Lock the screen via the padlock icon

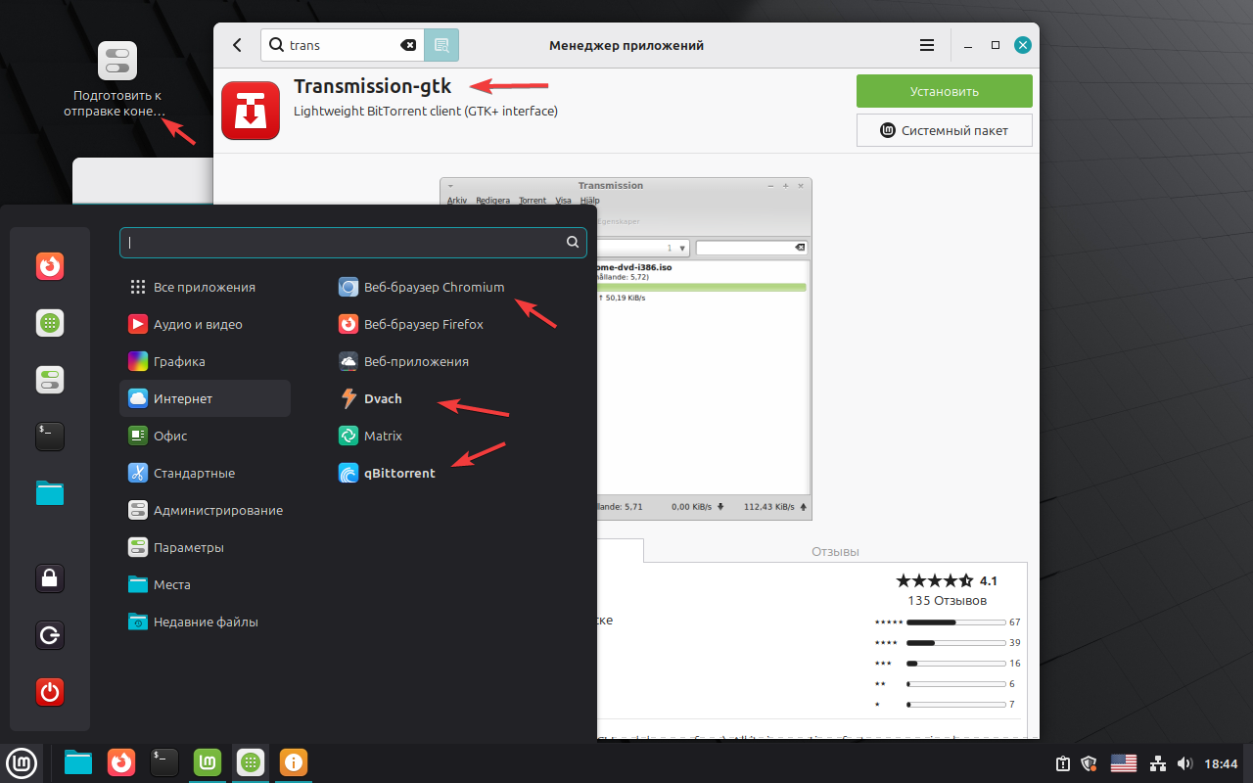(x=50, y=578)
